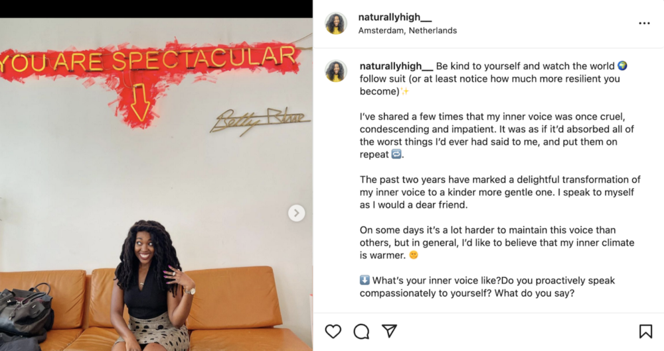The width and height of the screenshot is (664, 351).
Task: Open comments via speech bubble icon
Action: [x=361, y=332]
